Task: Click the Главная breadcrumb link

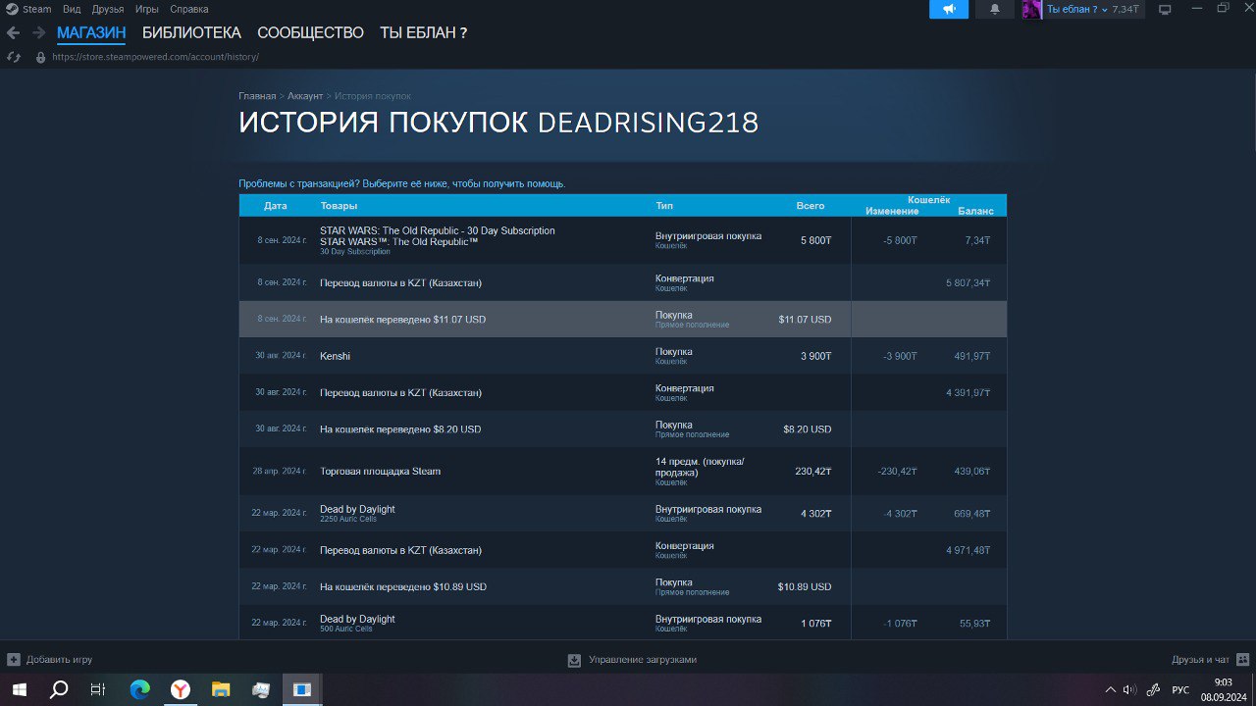Action: click(257, 96)
